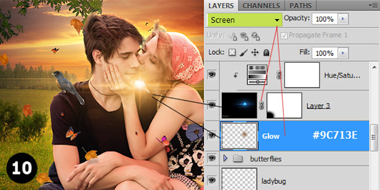Viewport: 380px width, 190px height.
Task: Click the Unify layer position icon
Action: (x=233, y=36)
